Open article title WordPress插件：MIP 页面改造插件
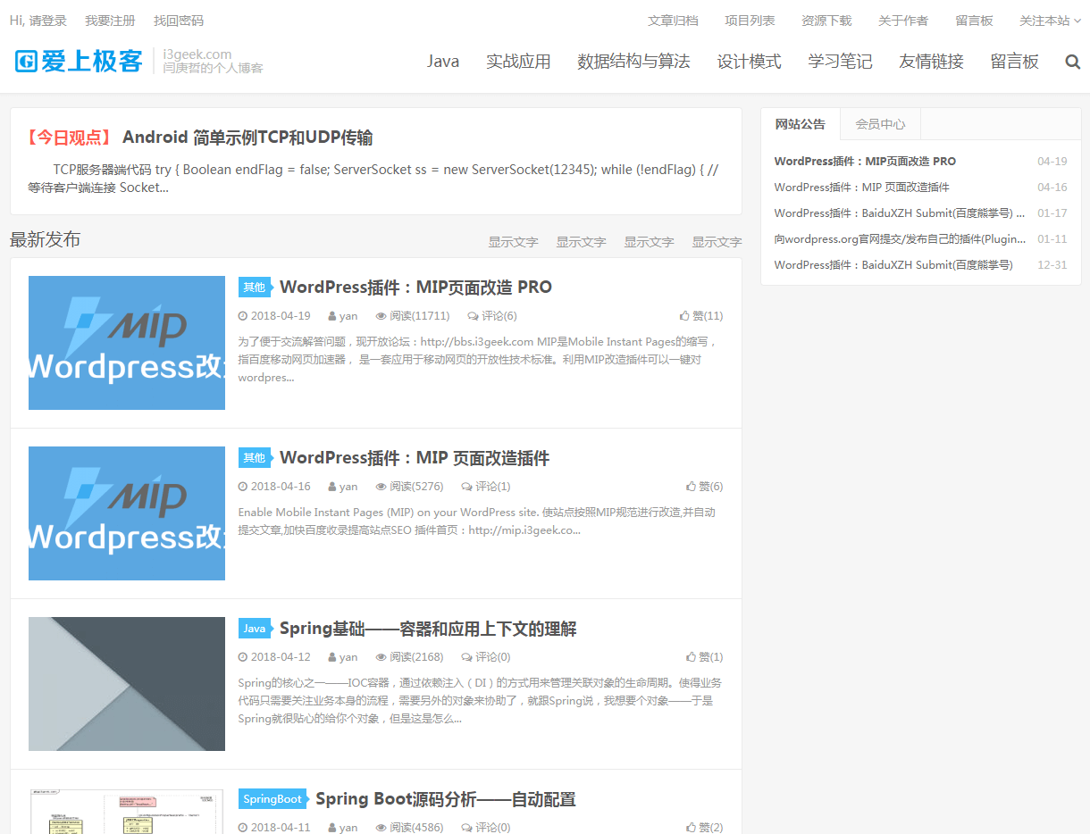The image size is (1090, 834). (x=415, y=458)
